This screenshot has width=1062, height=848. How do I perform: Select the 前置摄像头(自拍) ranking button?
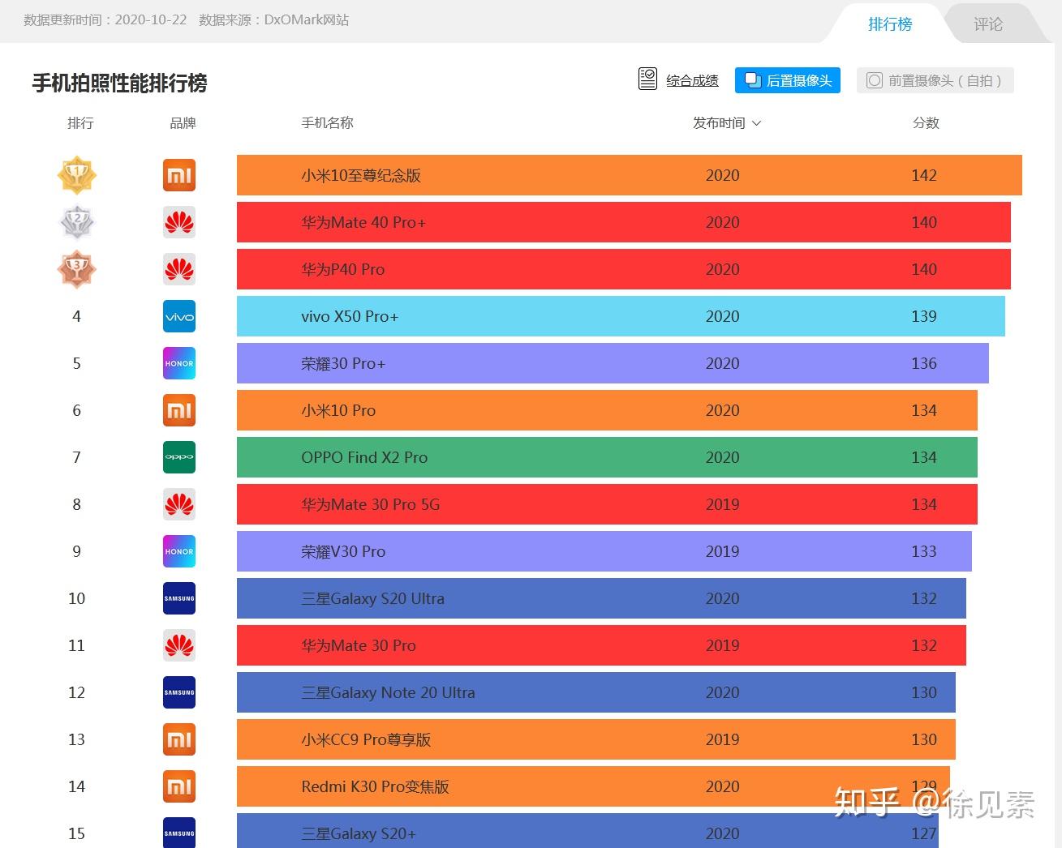pos(935,80)
